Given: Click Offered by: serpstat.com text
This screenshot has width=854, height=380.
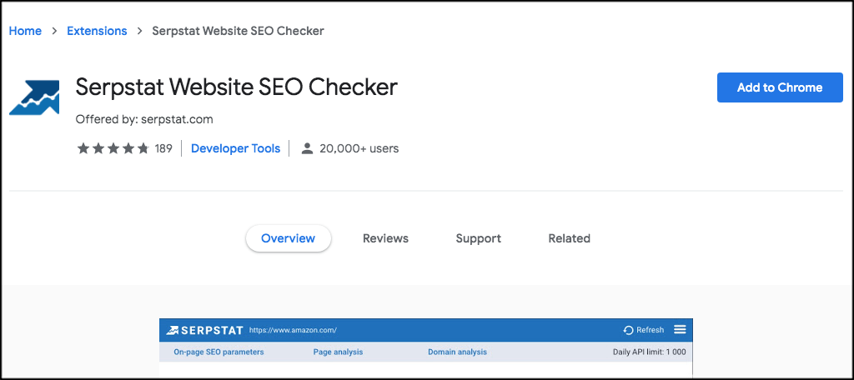Looking at the screenshot, I should click(144, 119).
